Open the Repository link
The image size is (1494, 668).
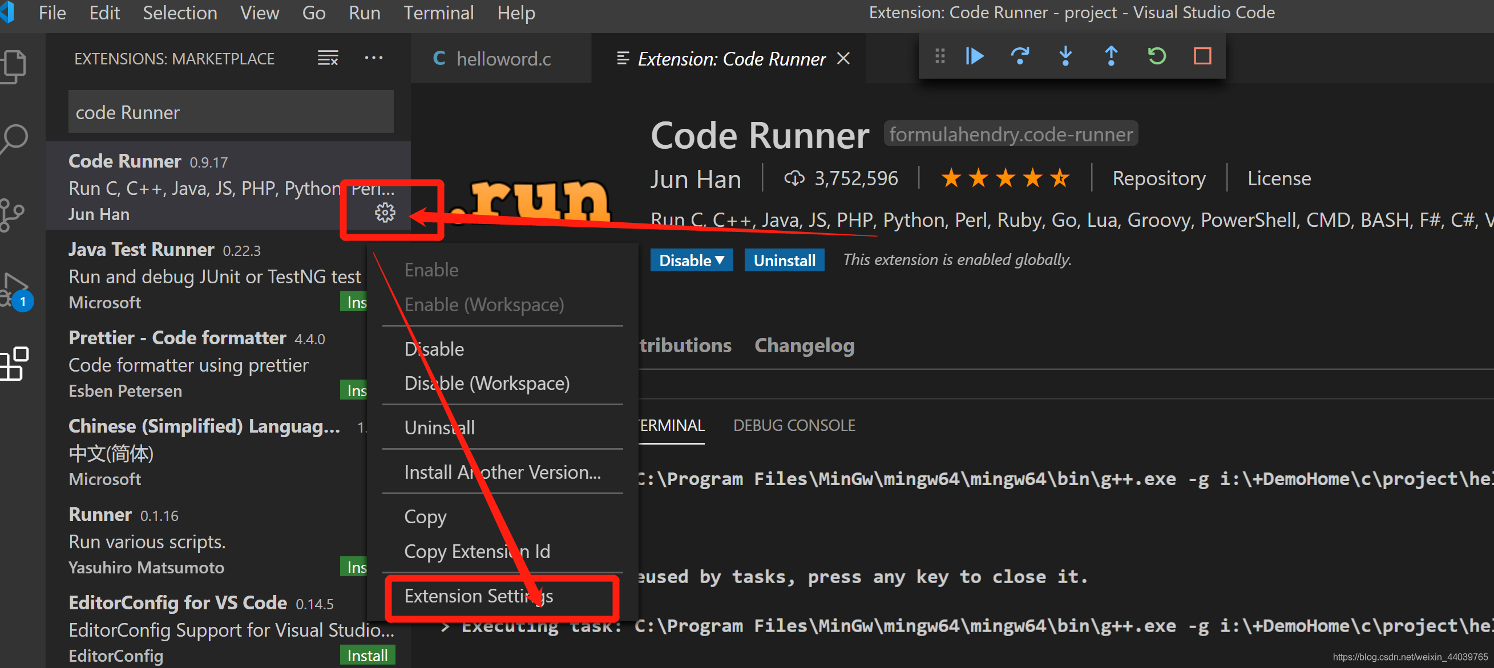(1158, 178)
